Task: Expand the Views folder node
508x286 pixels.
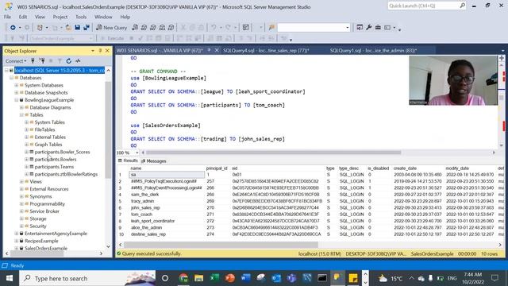Action: pyautogui.click(x=21, y=182)
